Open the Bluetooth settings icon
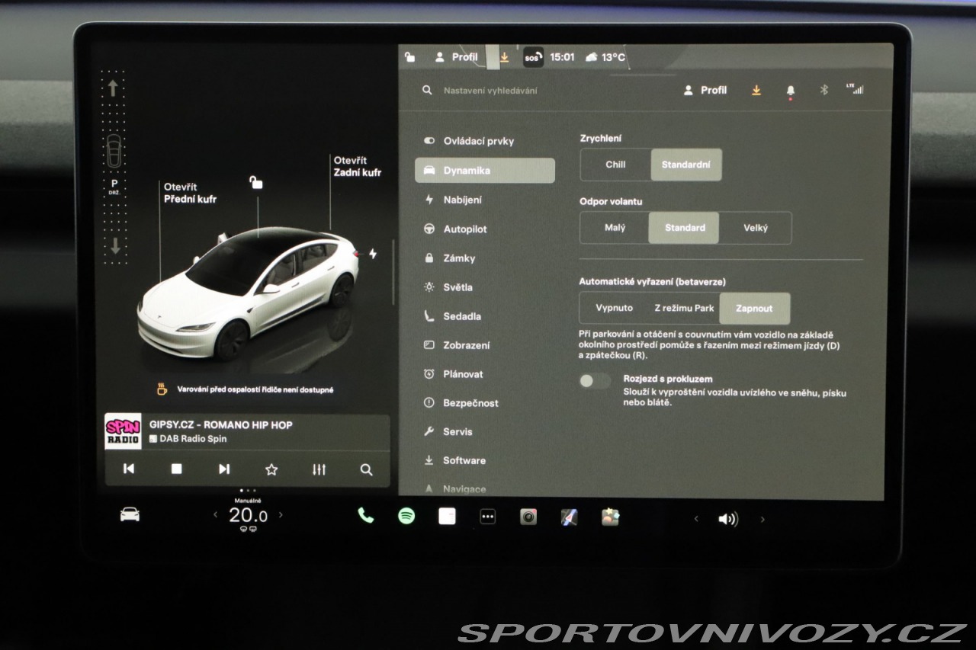Image resolution: width=976 pixels, height=650 pixels. coord(823,90)
